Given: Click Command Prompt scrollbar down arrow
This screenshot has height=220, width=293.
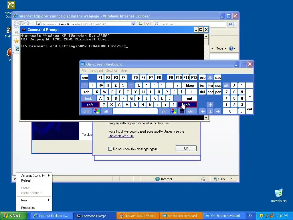Looking at the screenshot, I should (206, 118).
